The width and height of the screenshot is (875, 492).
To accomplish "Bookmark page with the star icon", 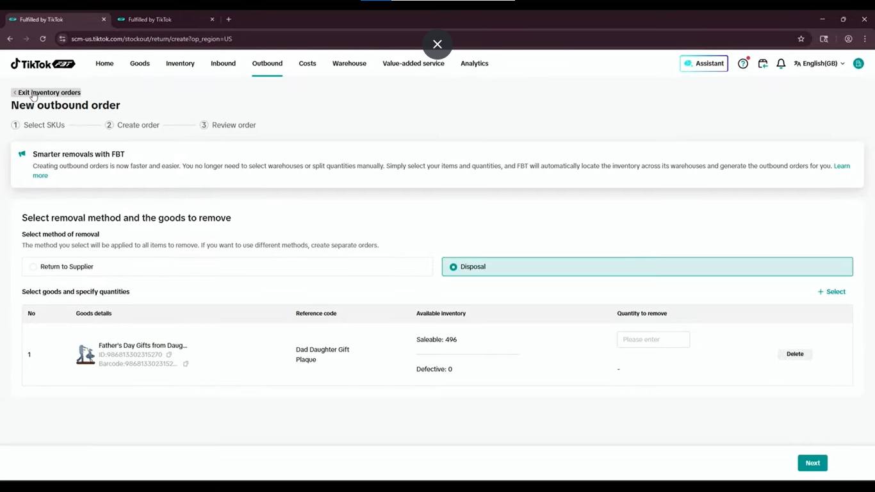I will (801, 38).
